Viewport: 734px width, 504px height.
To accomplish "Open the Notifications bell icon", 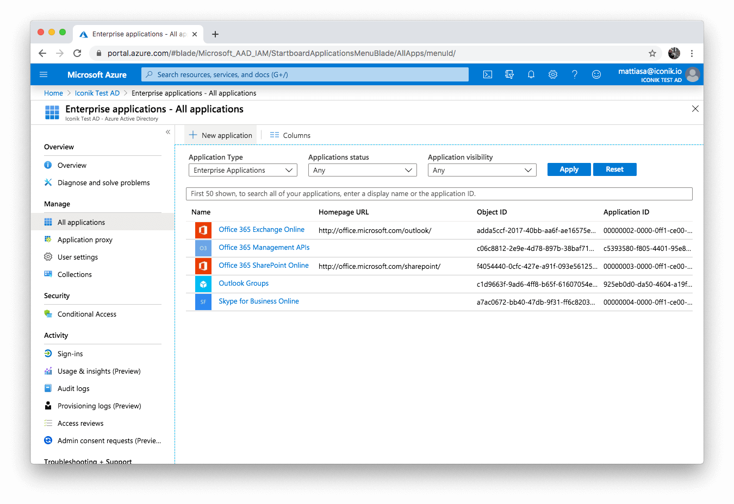I will [531, 74].
